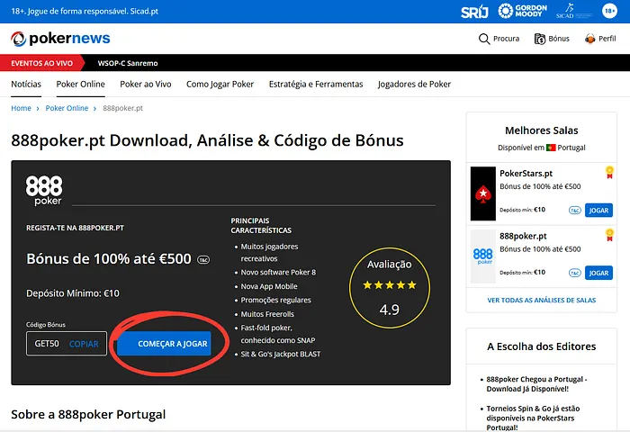
Task: Open the WSOP-C Sanremo live event link
Action: point(128,63)
